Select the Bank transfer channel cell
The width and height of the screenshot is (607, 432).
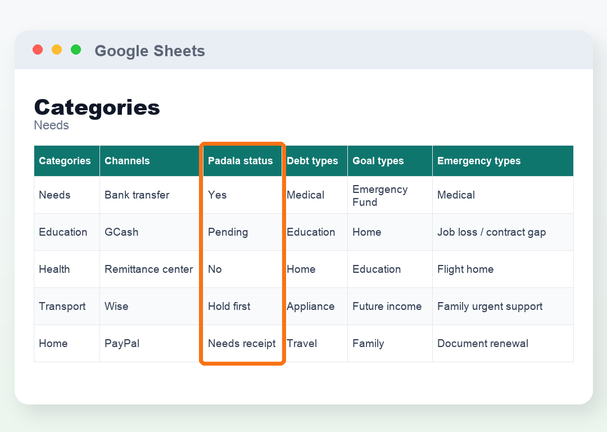coord(151,195)
